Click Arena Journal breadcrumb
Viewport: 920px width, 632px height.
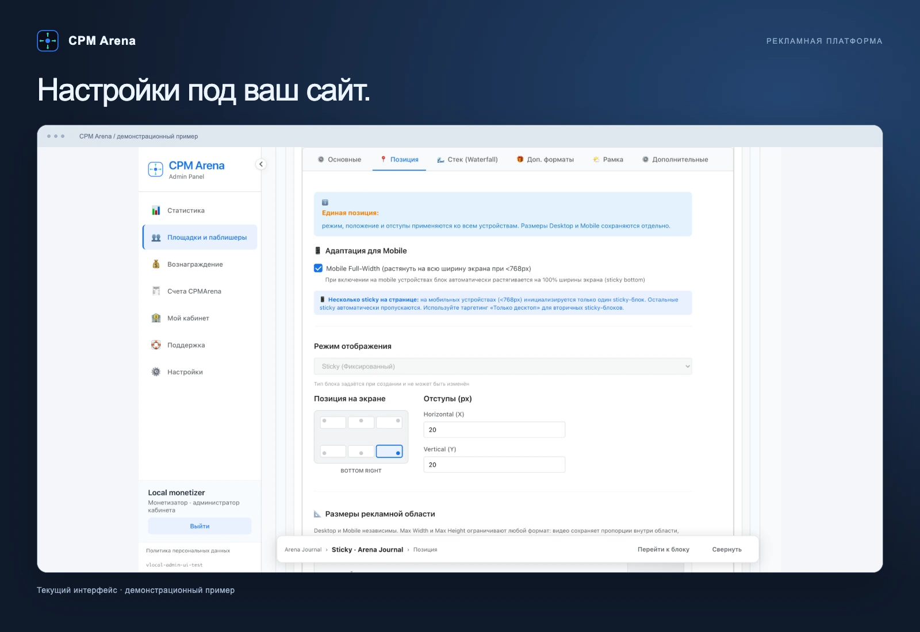303,550
